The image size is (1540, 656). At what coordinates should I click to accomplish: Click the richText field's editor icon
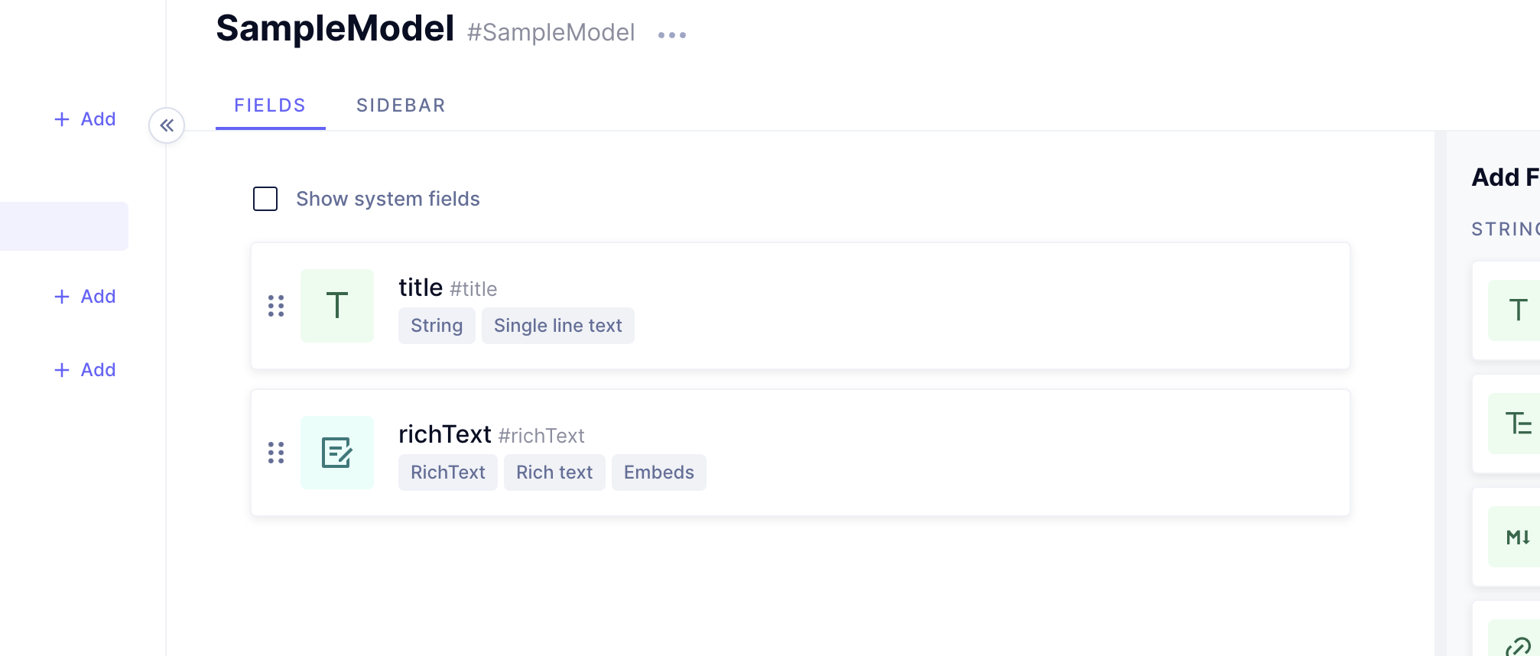point(337,452)
